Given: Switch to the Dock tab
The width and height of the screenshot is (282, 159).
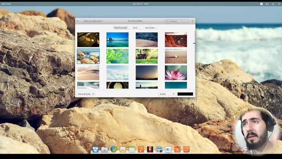Looking at the screenshot, I should point(135,28).
